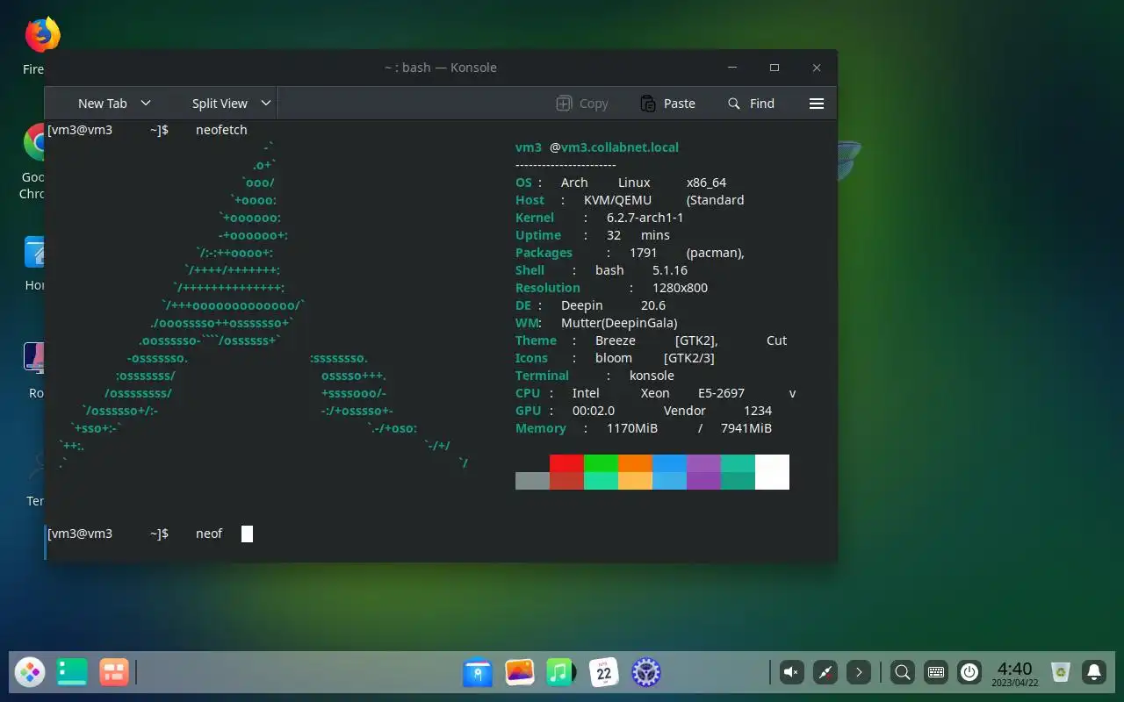Image resolution: width=1124 pixels, height=702 pixels.
Task: Open the Deepin launcher in the dock
Action: (30, 673)
